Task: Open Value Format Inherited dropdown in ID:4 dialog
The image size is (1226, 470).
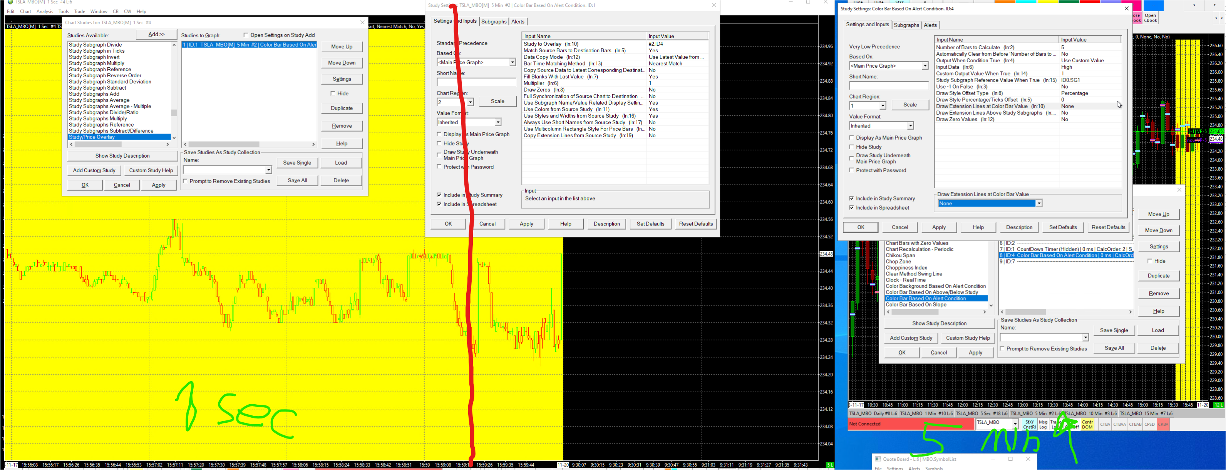Action: point(910,126)
